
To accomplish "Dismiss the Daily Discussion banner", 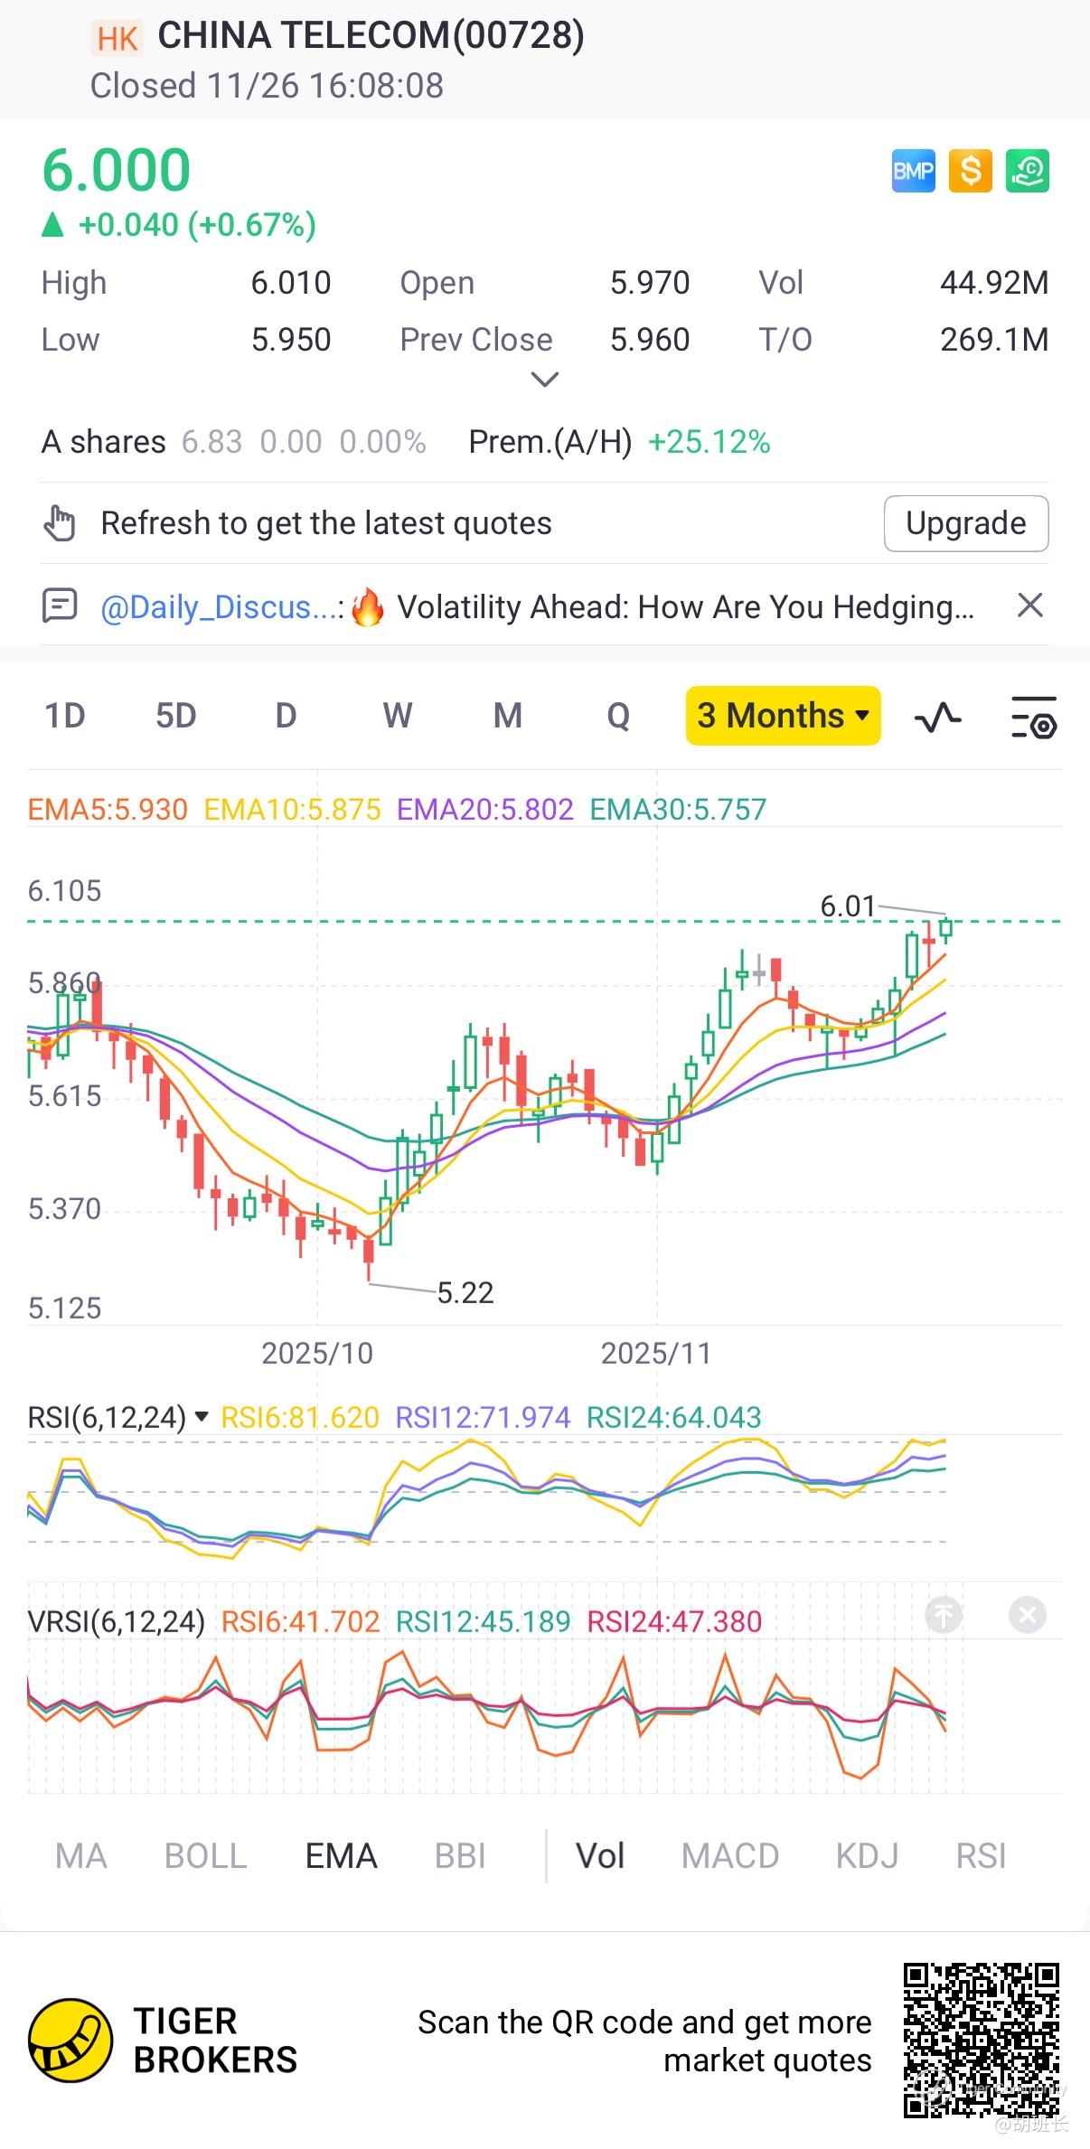I will 1030,605.
